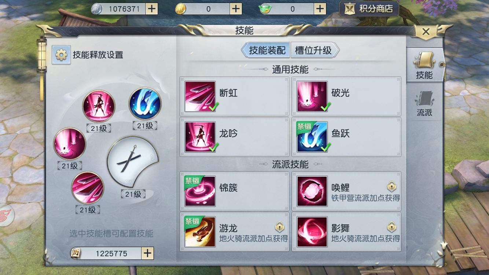Select the blue 鱼跃 equipped skill slot

click(145, 104)
